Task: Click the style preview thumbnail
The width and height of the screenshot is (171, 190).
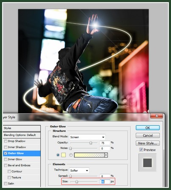Action: (147, 163)
